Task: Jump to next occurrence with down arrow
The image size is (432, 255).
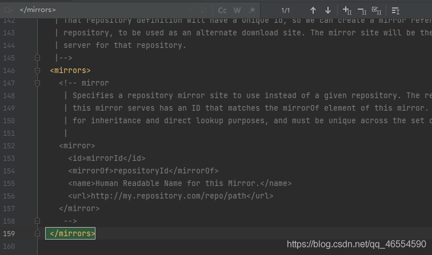Action: pyautogui.click(x=328, y=10)
